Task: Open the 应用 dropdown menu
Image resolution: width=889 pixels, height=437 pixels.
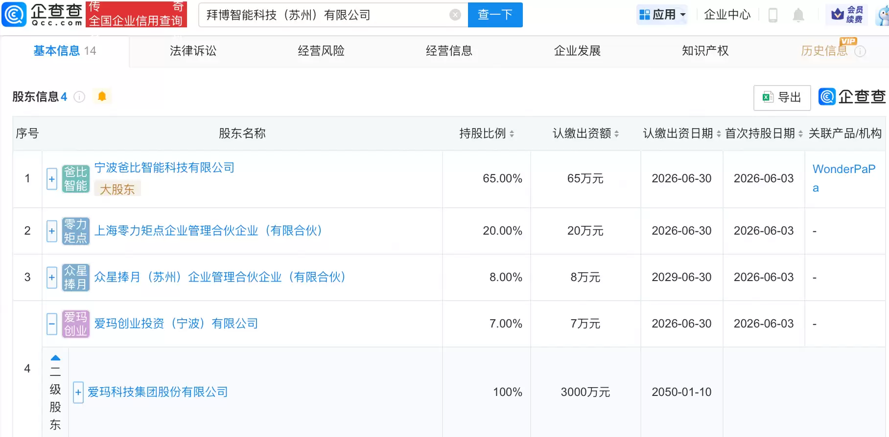Action: [662, 15]
